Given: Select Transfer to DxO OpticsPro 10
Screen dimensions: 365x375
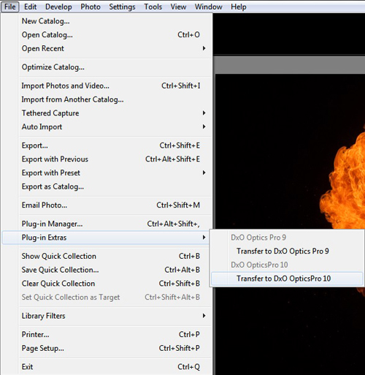Looking at the screenshot, I should (287, 279).
